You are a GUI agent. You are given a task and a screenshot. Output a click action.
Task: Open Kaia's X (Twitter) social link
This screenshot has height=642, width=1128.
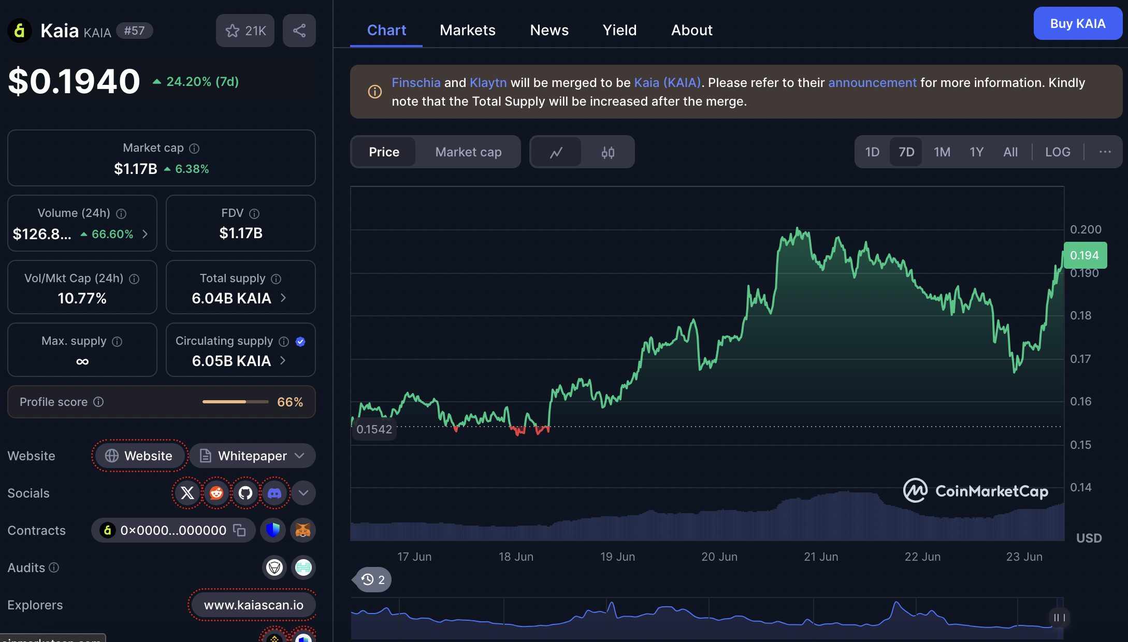pos(187,493)
